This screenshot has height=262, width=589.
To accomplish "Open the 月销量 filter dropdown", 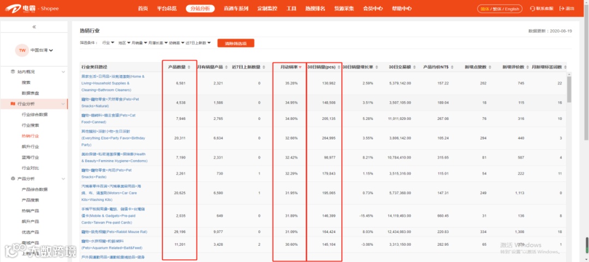I will [139, 43].
